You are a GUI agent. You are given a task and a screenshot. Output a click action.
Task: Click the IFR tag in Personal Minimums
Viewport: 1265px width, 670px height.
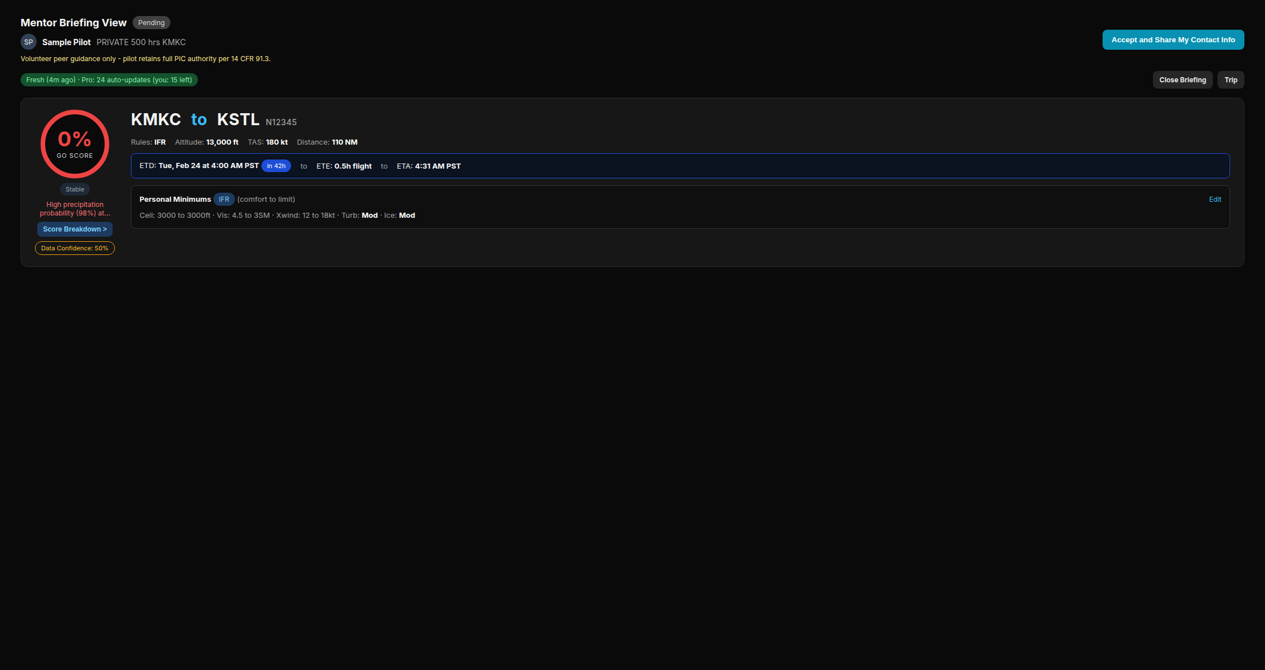(x=224, y=200)
